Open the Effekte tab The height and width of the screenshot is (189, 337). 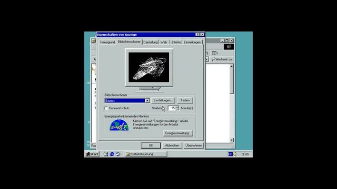coord(176,42)
